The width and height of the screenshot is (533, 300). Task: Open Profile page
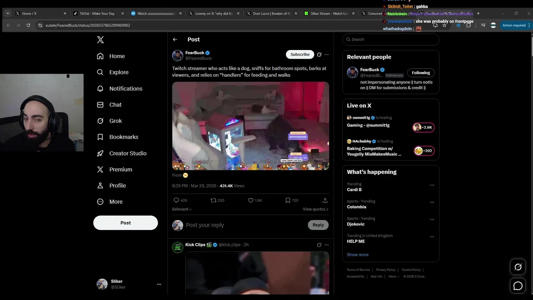coord(111,185)
